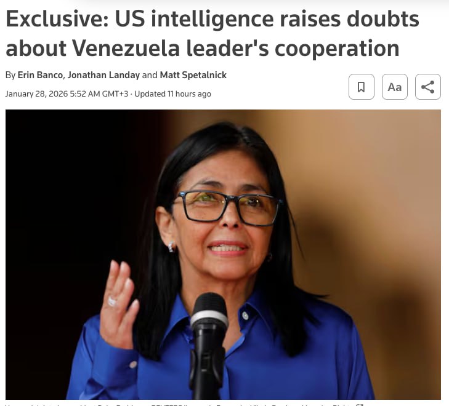Open the main article photo
This screenshot has height=406, width=449.
(x=223, y=255)
